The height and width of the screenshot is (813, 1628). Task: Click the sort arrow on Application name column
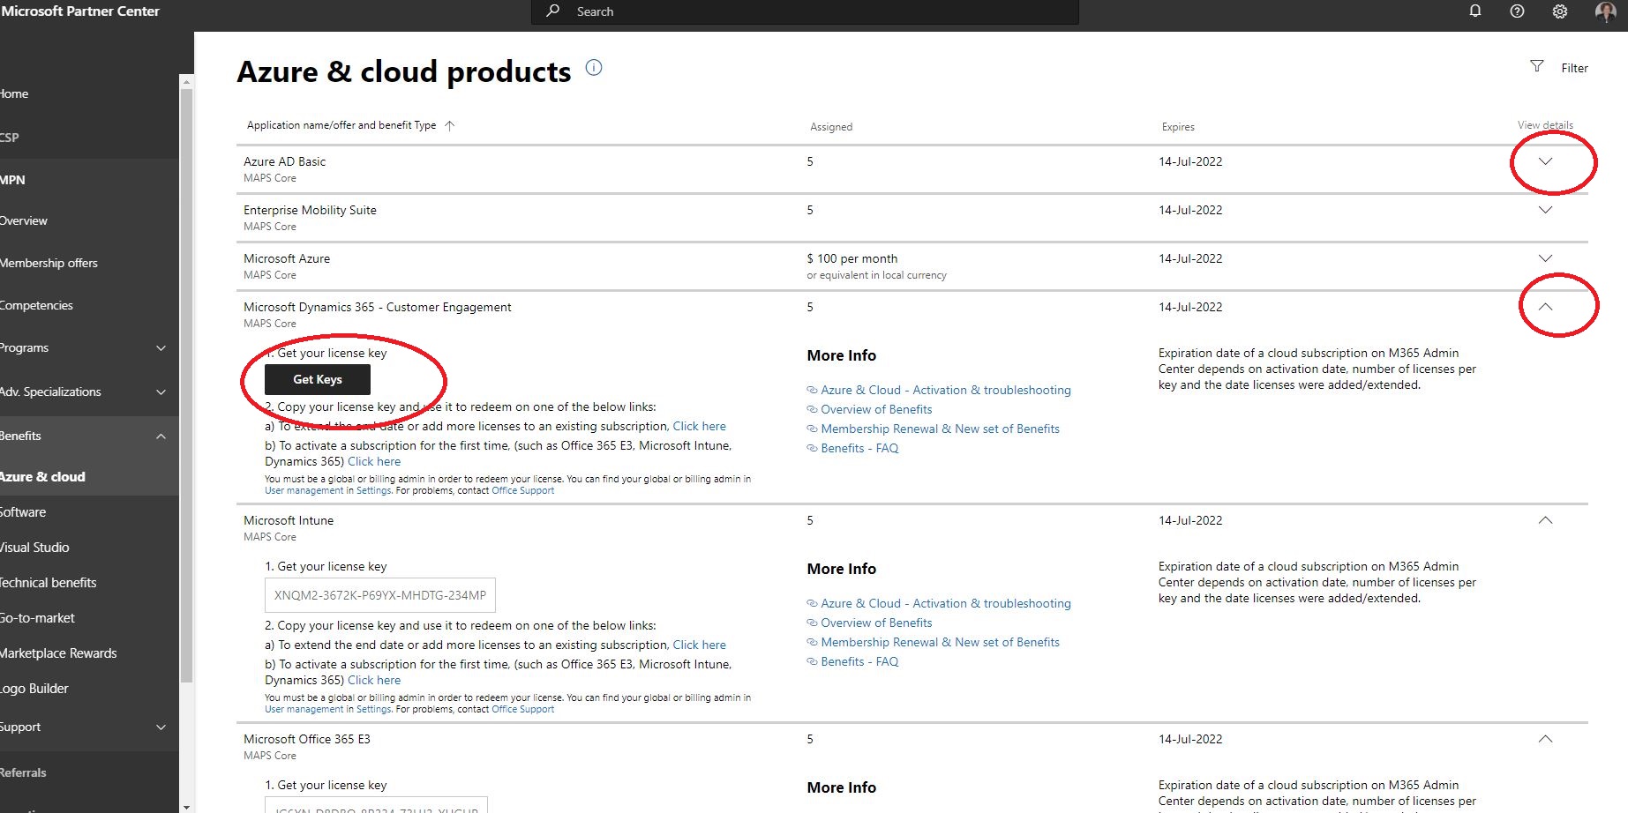coord(450,126)
